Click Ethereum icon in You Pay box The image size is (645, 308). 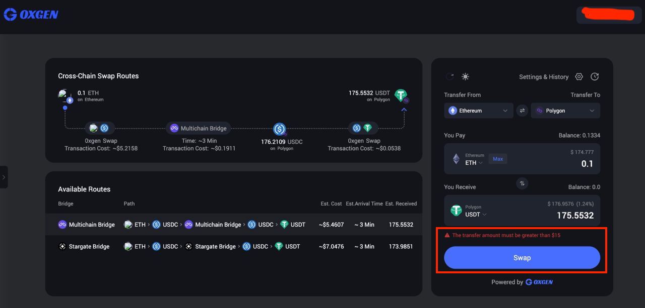coord(456,159)
